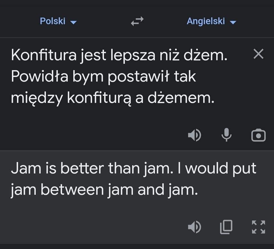Screen dimensions: 274x249
Task: Tap the Polski language label
Action: pos(53,21)
